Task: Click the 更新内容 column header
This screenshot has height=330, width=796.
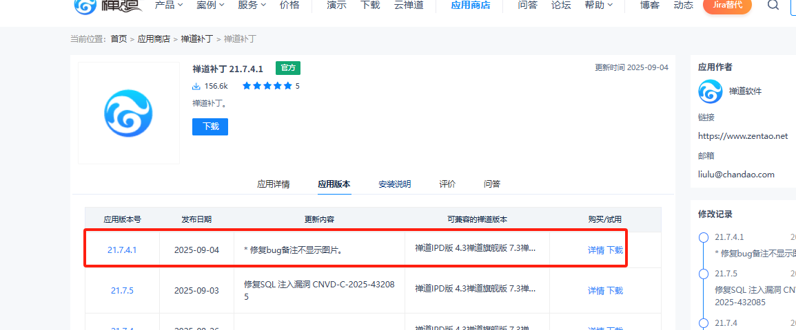Action: pyautogui.click(x=319, y=220)
